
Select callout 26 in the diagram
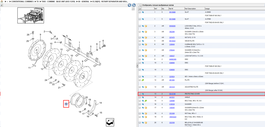point(28,35)
